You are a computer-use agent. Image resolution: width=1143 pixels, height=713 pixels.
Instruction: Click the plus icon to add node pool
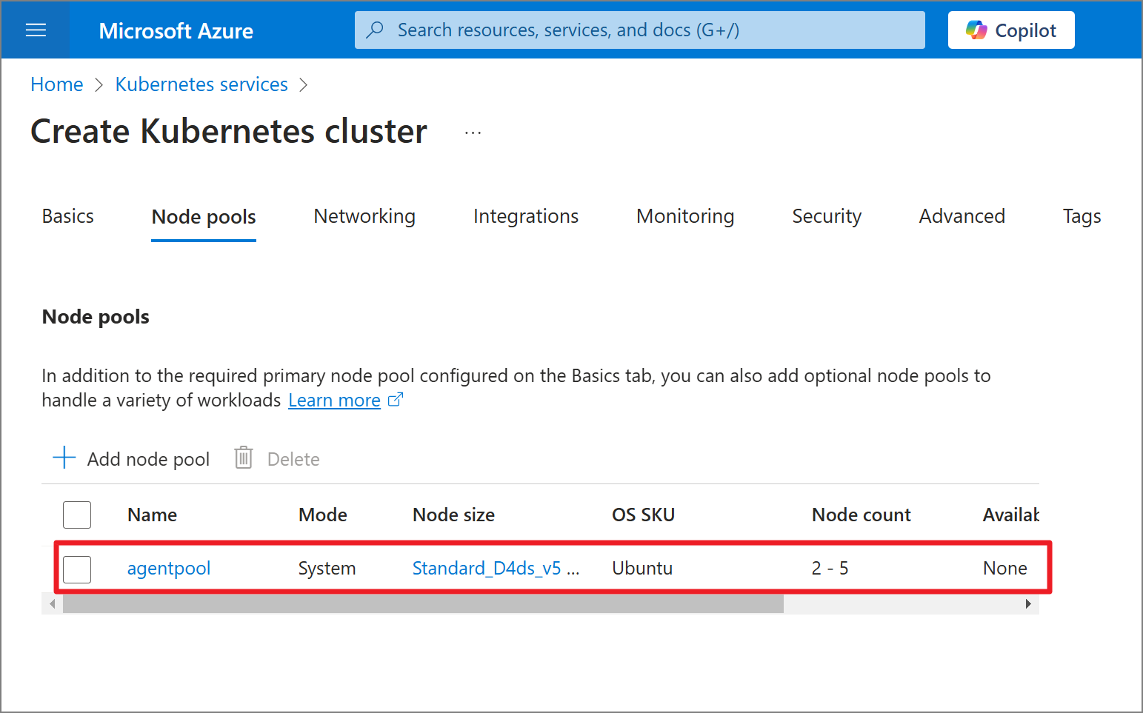click(64, 458)
